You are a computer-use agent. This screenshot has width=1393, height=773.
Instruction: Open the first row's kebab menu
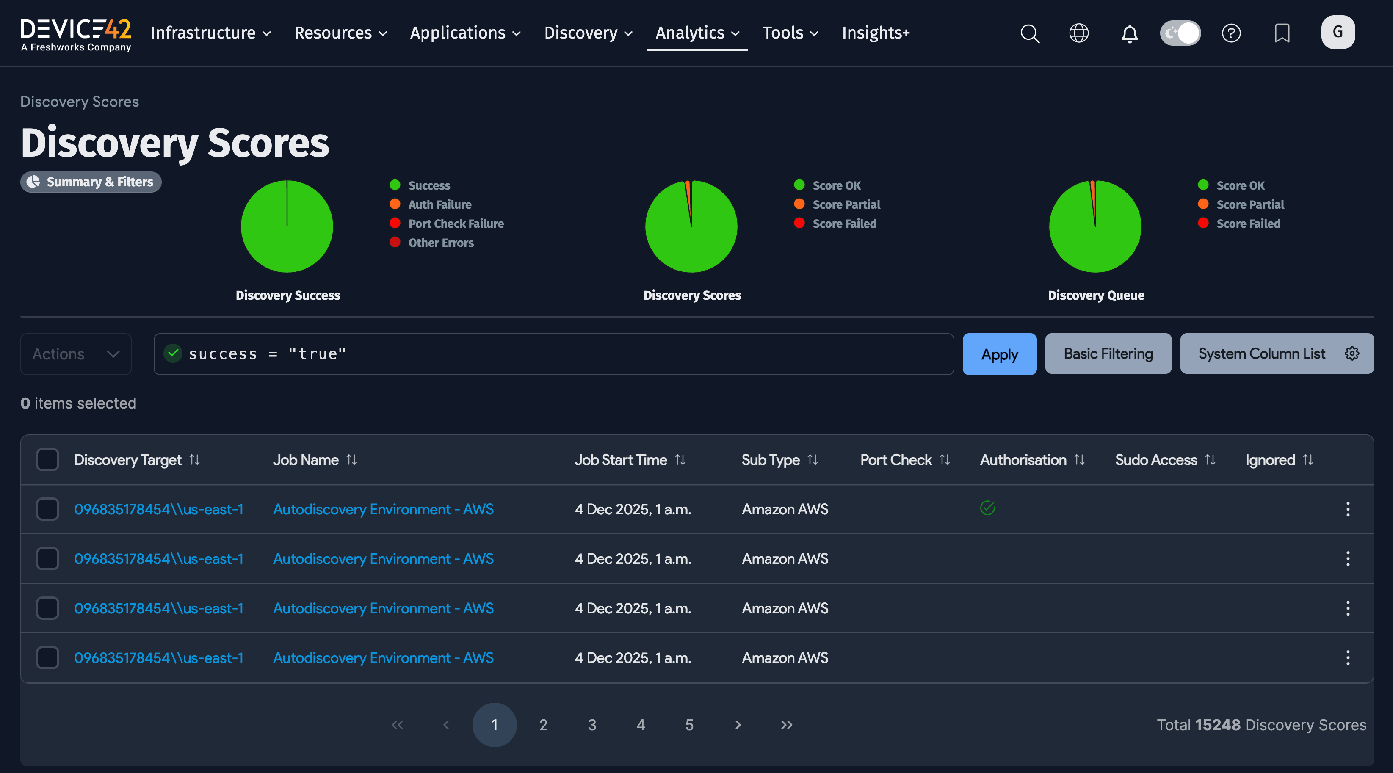pos(1348,509)
